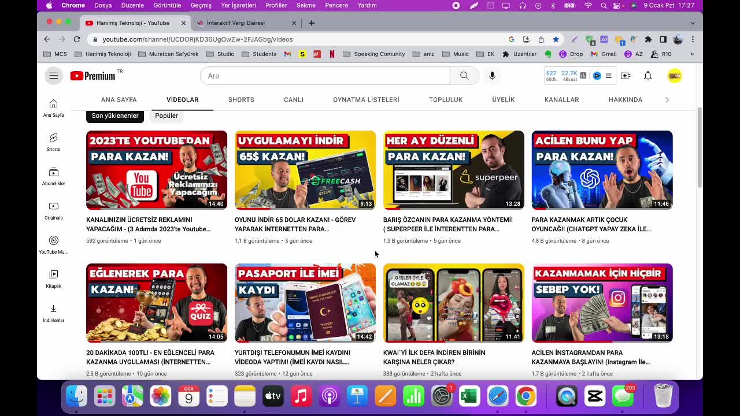This screenshot has height=416, width=740.
Task: Open YouTube notifications bell
Action: click(648, 76)
